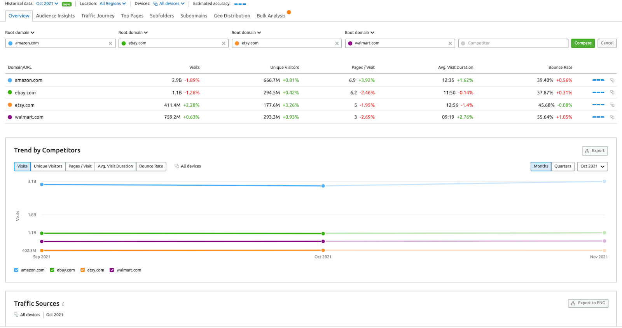
Task: Click accuracy dashes in amazon.com row
Action: pyautogui.click(x=598, y=80)
